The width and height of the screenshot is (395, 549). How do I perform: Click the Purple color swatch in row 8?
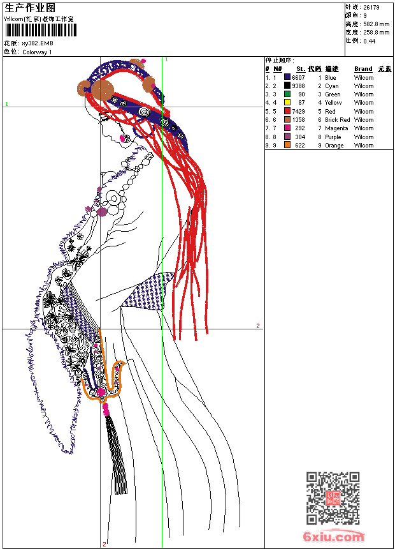click(x=287, y=137)
